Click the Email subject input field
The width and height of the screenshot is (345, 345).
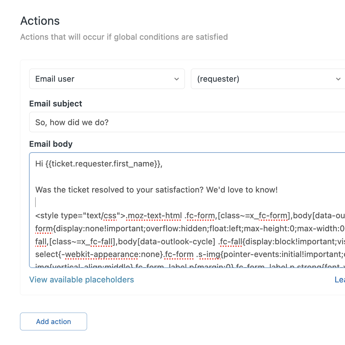pos(187,122)
